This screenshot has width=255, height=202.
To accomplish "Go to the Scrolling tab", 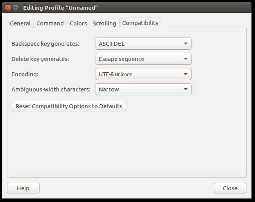I will pos(104,23).
